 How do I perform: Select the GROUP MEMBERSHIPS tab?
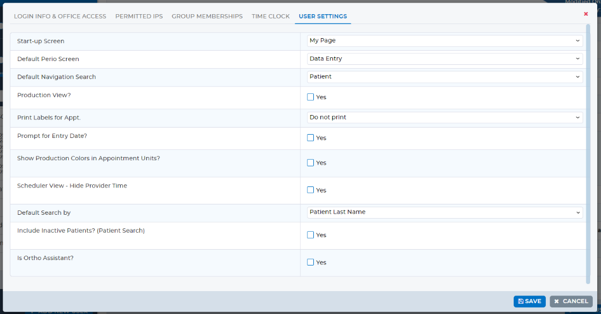207,16
